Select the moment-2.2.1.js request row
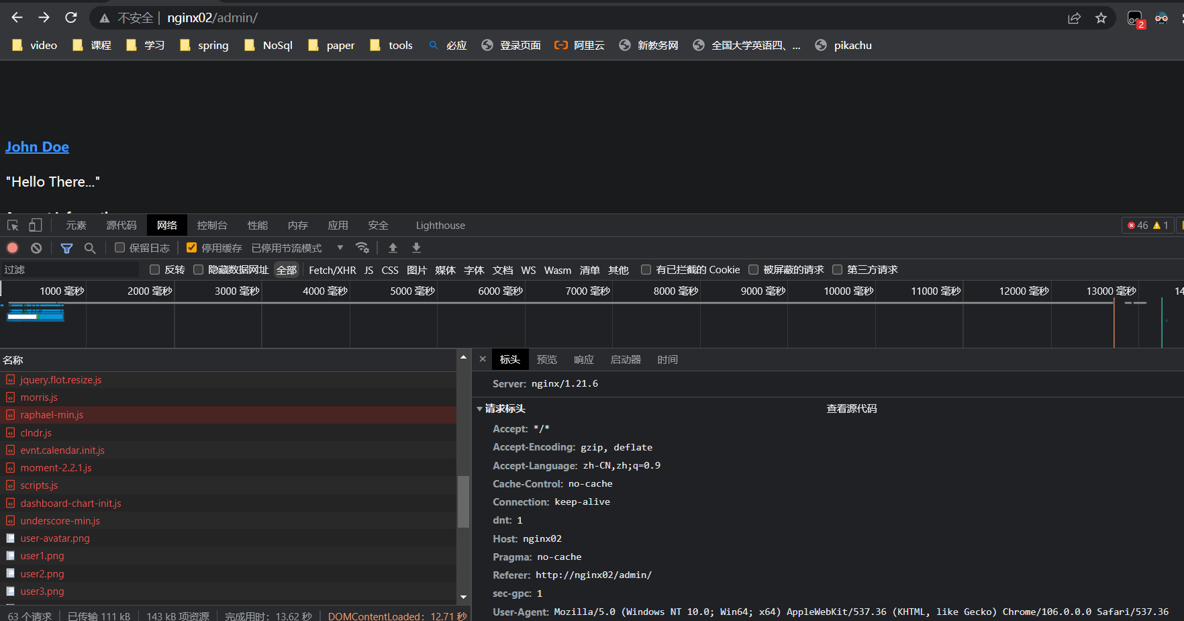This screenshot has width=1184, height=621. pyautogui.click(x=228, y=468)
